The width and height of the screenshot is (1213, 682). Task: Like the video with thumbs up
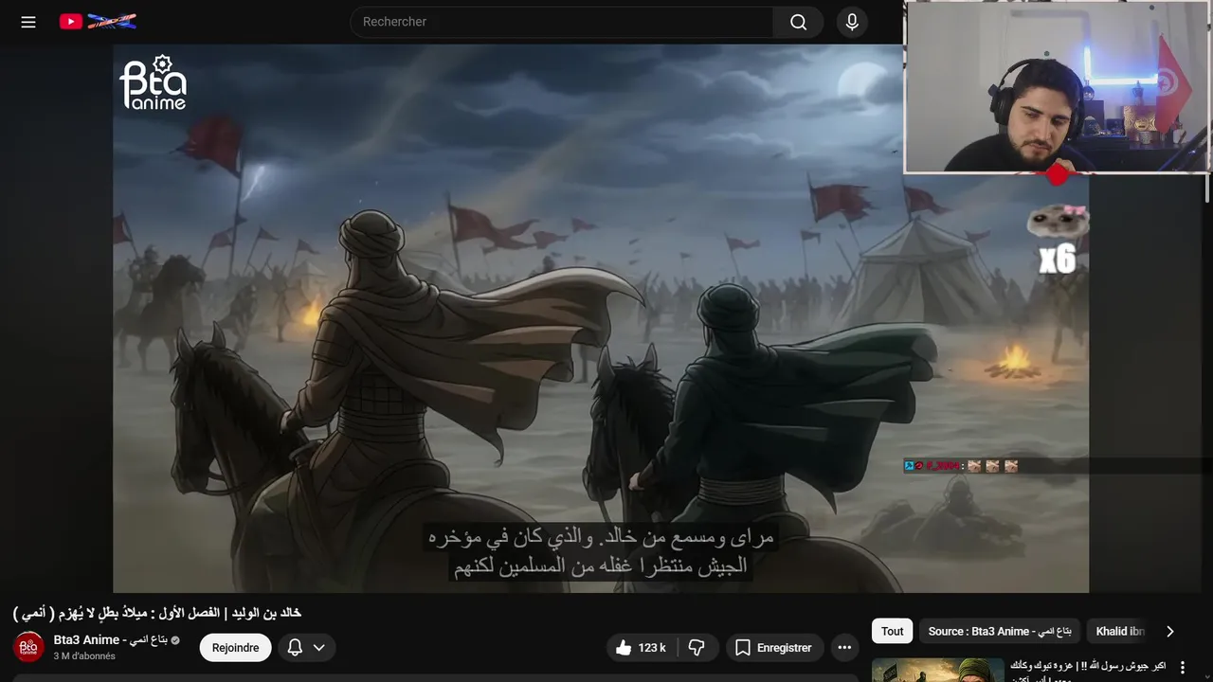[x=640, y=648]
